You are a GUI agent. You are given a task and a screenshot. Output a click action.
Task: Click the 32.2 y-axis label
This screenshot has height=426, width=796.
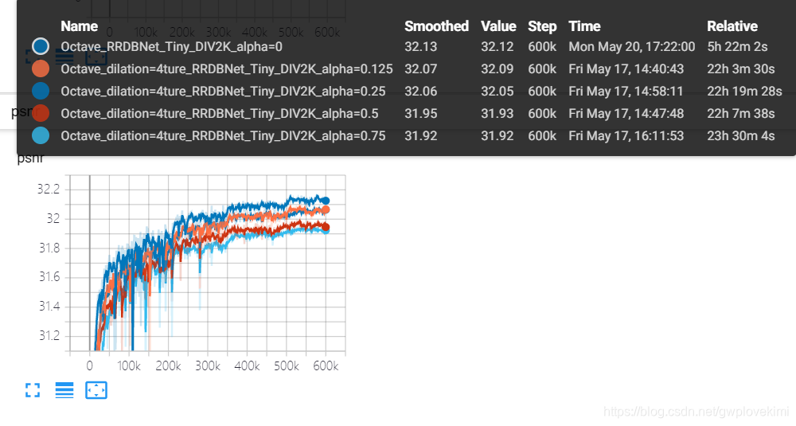coord(49,190)
